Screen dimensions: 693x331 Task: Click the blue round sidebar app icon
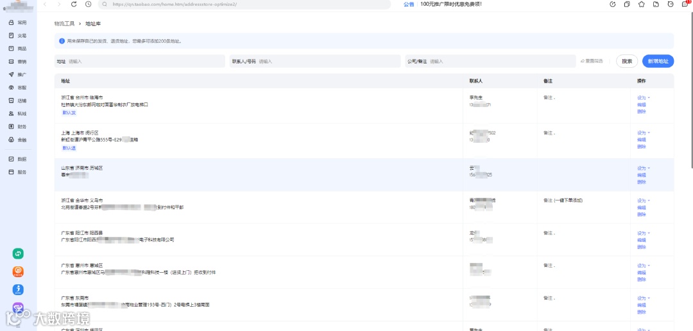(18, 289)
